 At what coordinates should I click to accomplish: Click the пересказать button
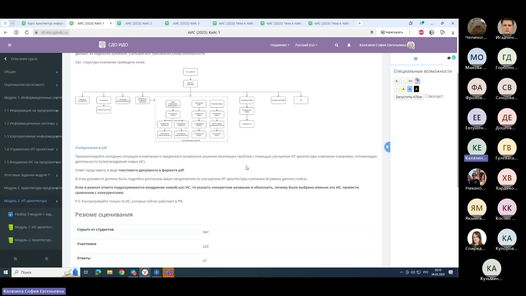pyautogui.click(x=392, y=32)
